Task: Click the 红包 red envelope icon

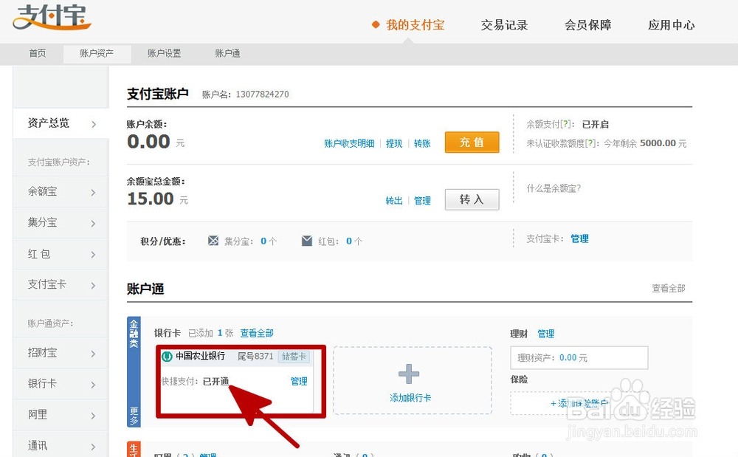Action: [x=307, y=240]
